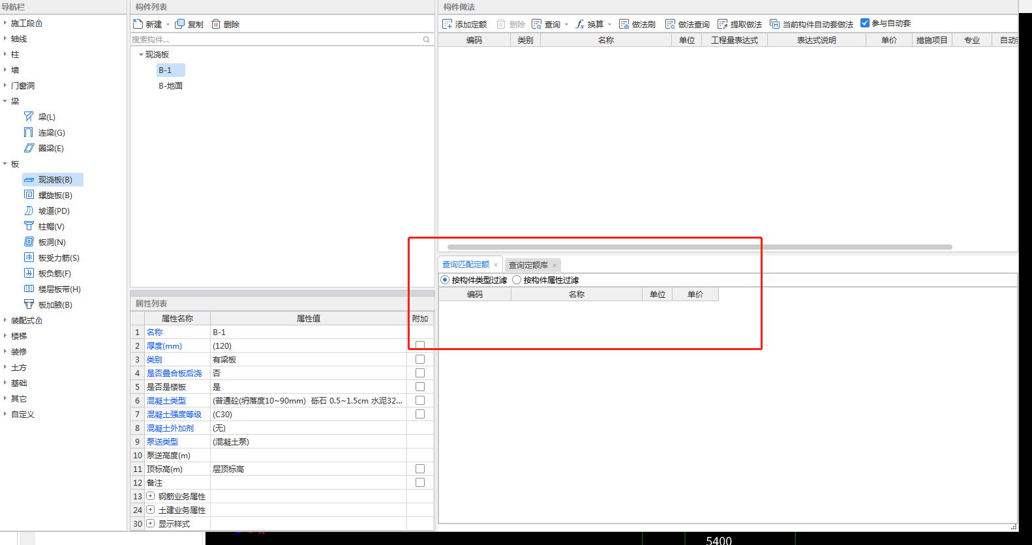Click the 删除 icon in 构件列表 toolbar

216,24
